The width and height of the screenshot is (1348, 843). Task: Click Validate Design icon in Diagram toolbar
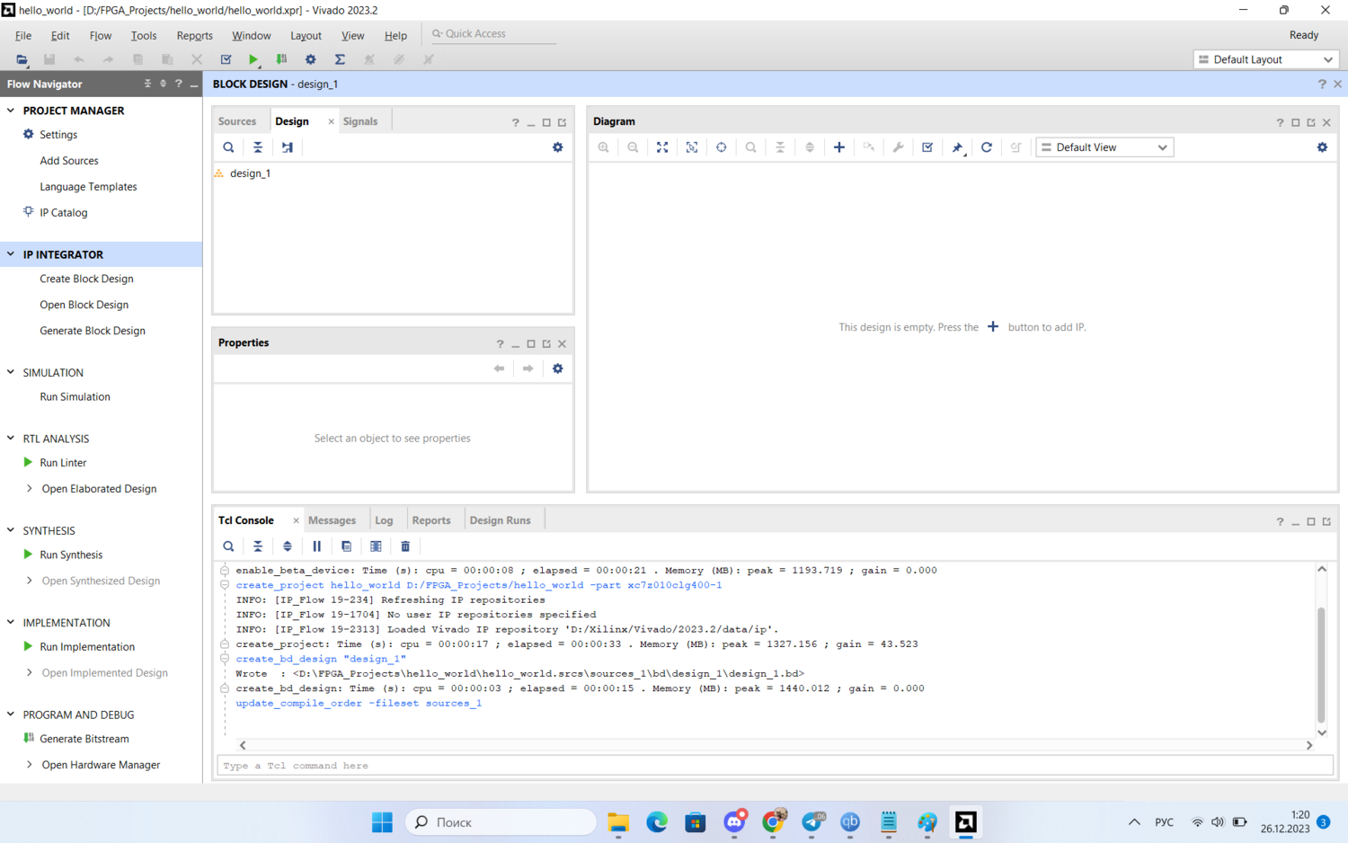tap(927, 147)
